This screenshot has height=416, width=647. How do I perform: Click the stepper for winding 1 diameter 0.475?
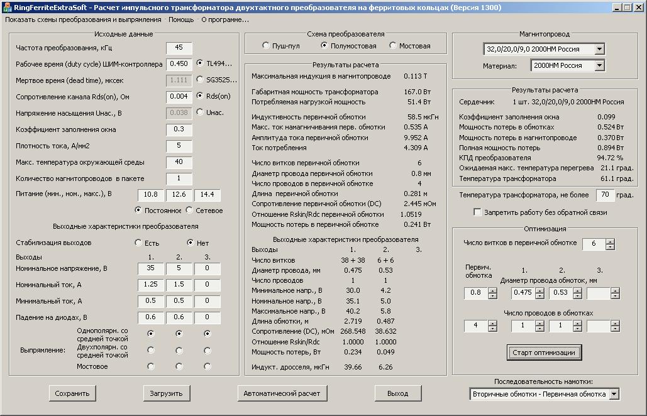pyautogui.click(x=539, y=293)
